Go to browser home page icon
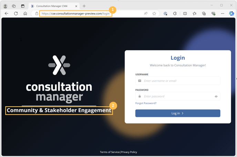 pos(25,13)
